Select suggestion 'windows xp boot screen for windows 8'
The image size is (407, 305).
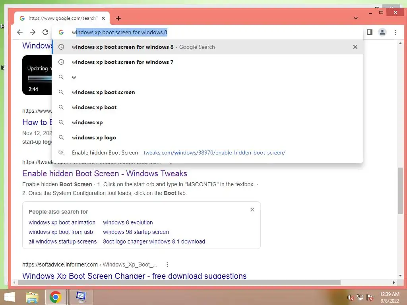(207, 47)
